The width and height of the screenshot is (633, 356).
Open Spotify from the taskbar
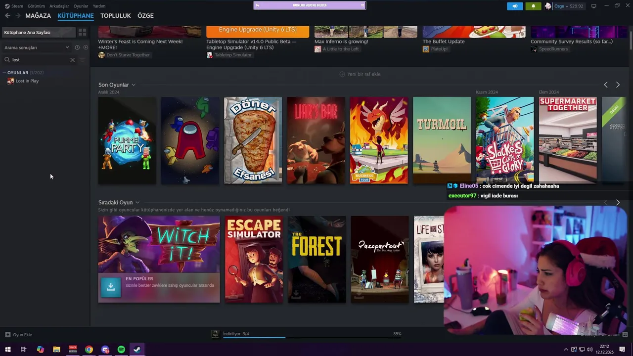click(121, 350)
